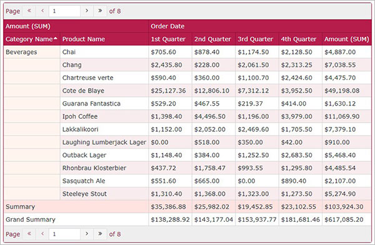Go to next page in top pager
375x245 pixels.
point(87,11)
